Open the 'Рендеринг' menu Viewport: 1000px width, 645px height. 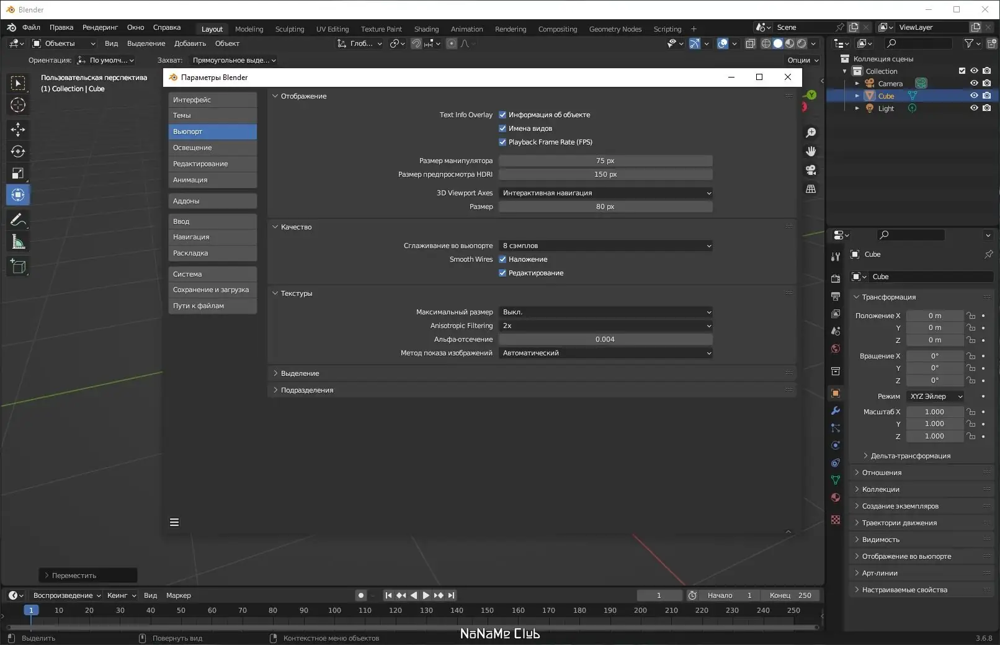[100, 27]
